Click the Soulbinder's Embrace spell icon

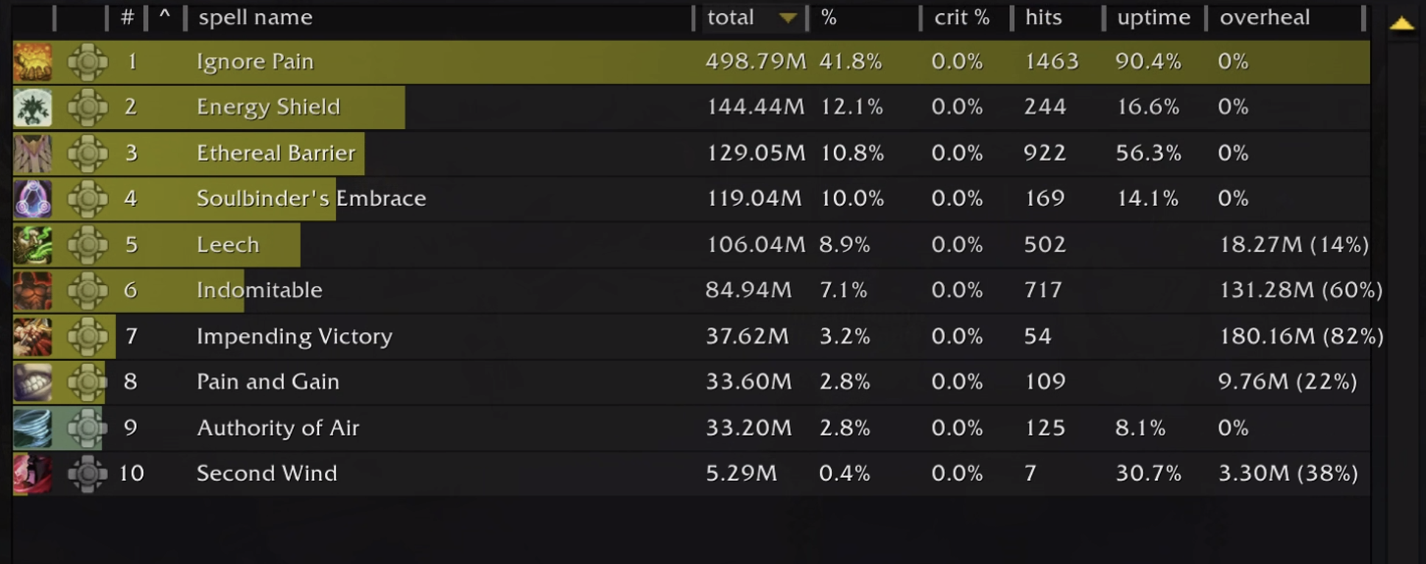(32, 199)
